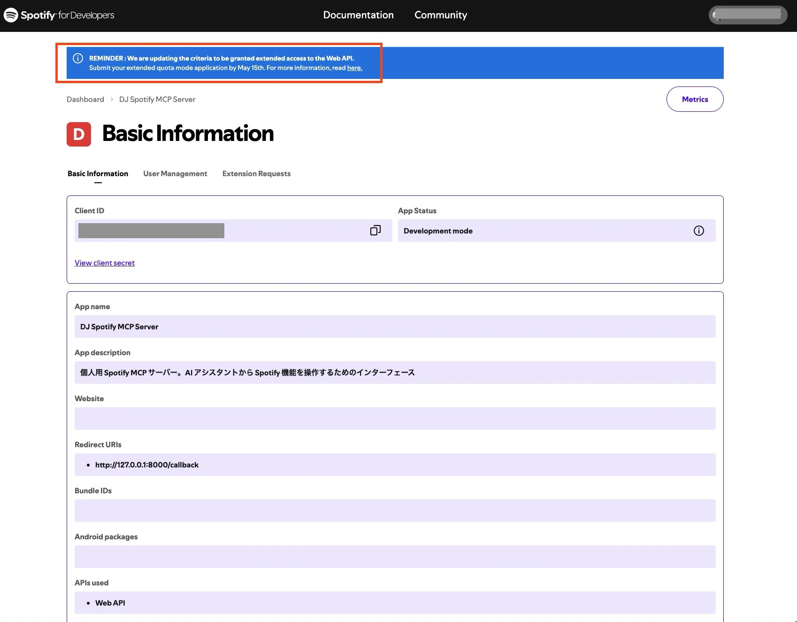Screen dimensions: 797x622
Task: Click the Basic Information page heading
Action: (x=188, y=133)
